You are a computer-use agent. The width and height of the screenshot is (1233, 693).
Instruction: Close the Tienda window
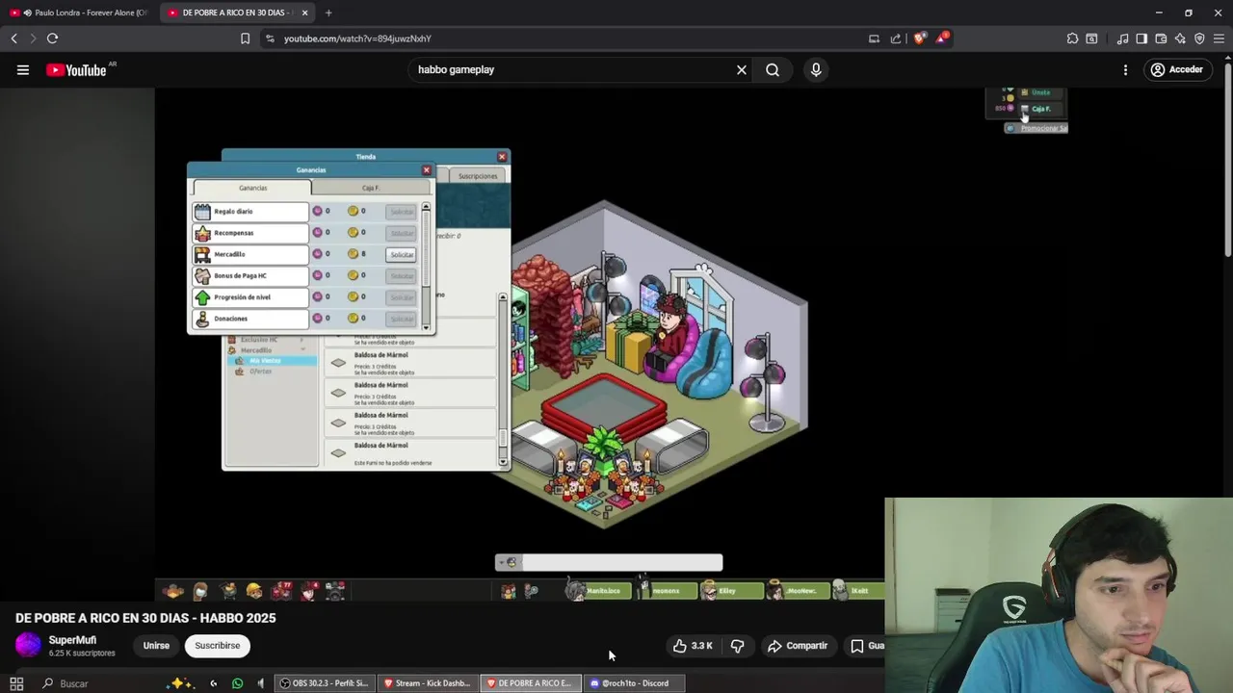tap(502, 157)
